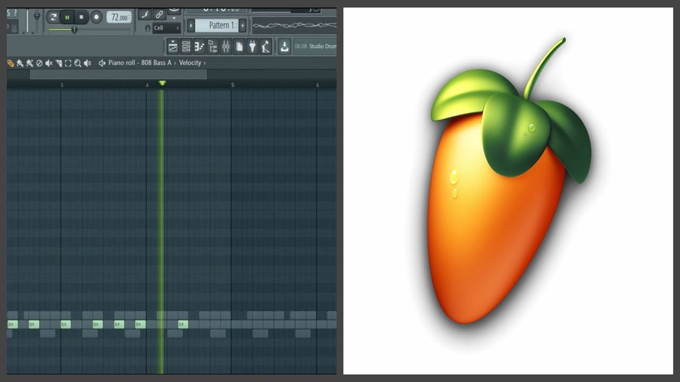
Task: Open the Playlist window icon
Action: pyautogui.click(x=173, y=47)
